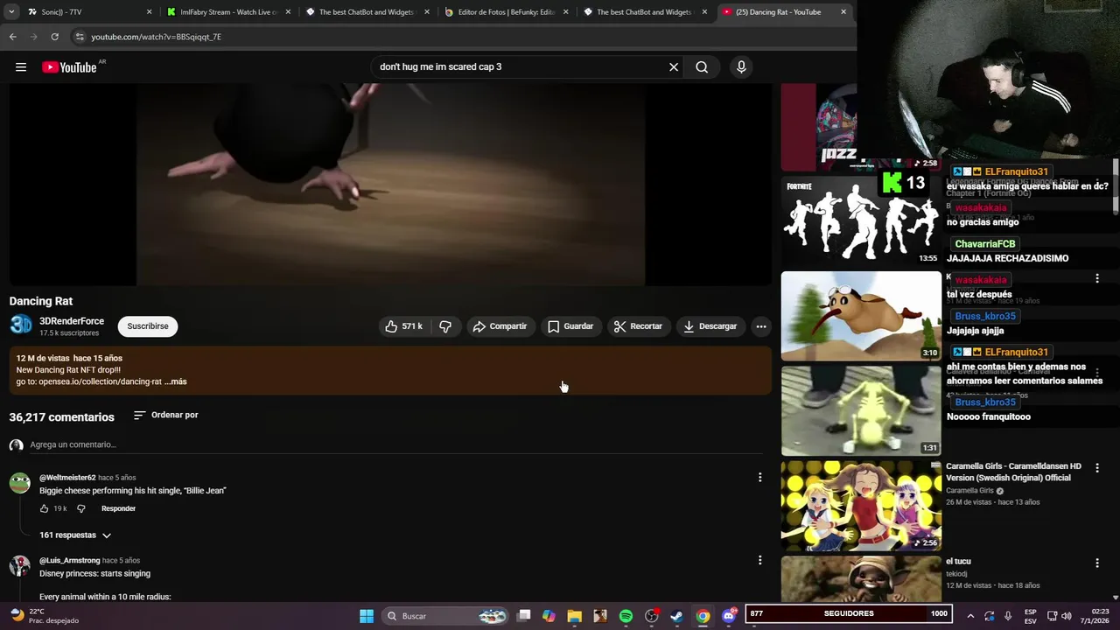
Task: Play the Fortnite dances 13:55 thumbnail
Action: (x=861, y=220)
